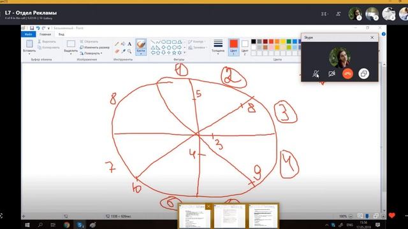Expand the shapes gallery more arrow
The width and height of the screenshot is (408, 229).
pyautogui.click(x=185, y=53)
